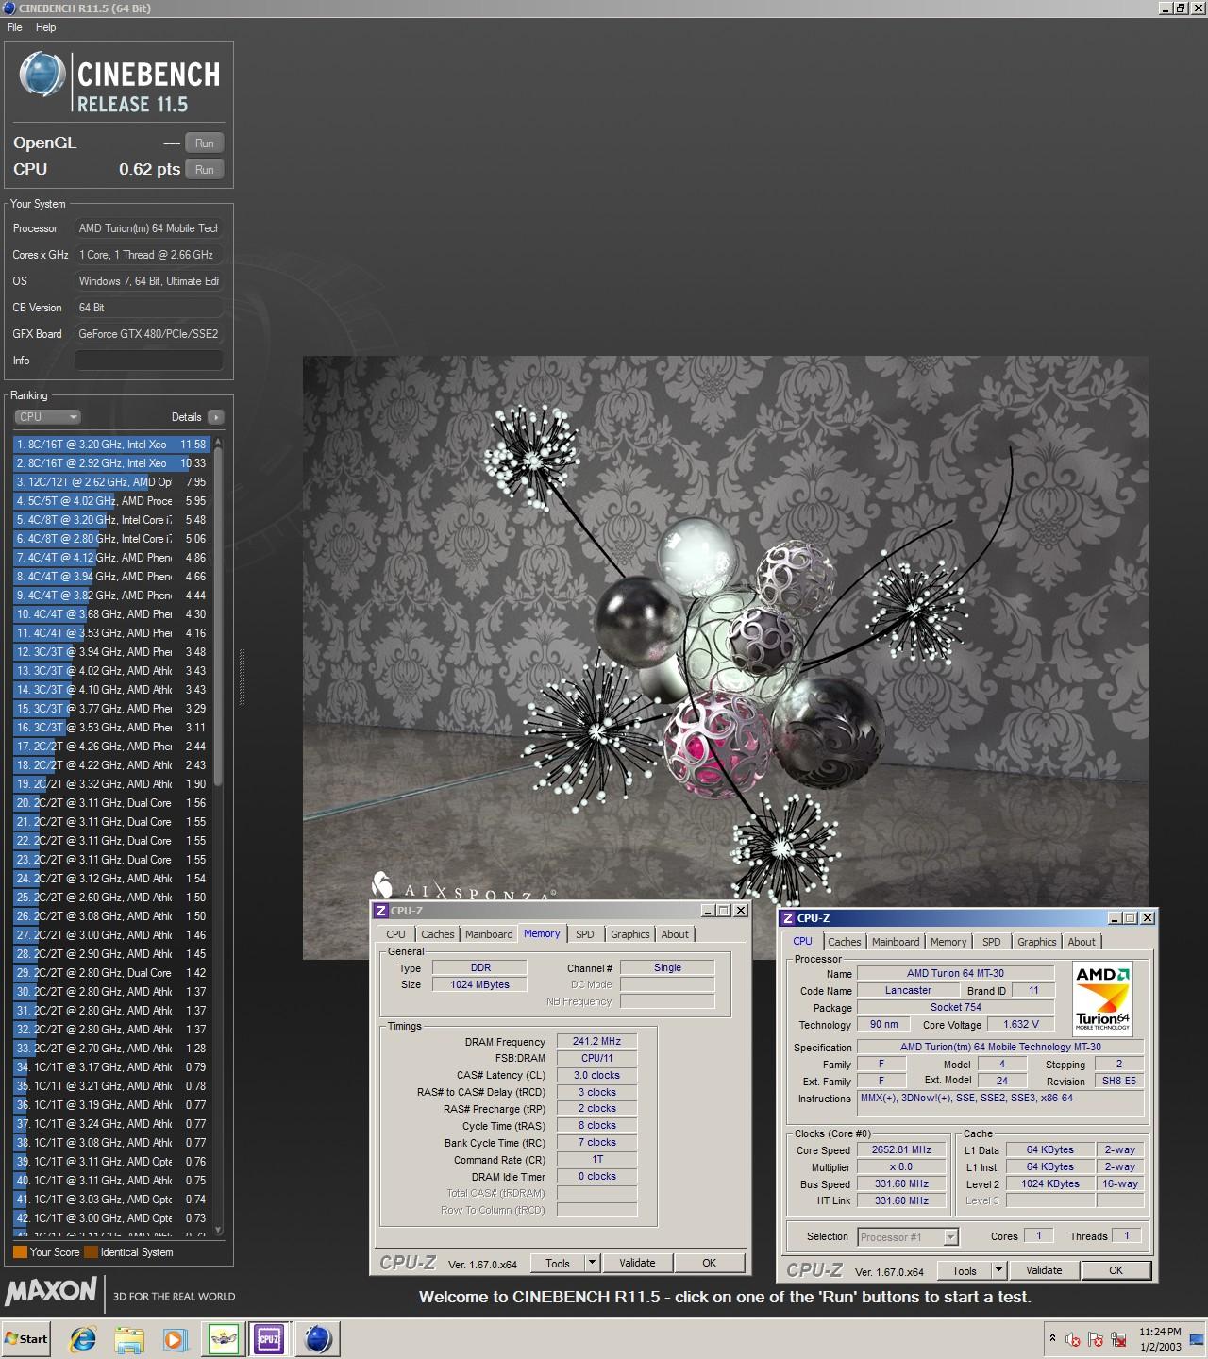Click Tools button in processor CPU-Z window
The image size is (1208, 1359).
coord(965,1271)
